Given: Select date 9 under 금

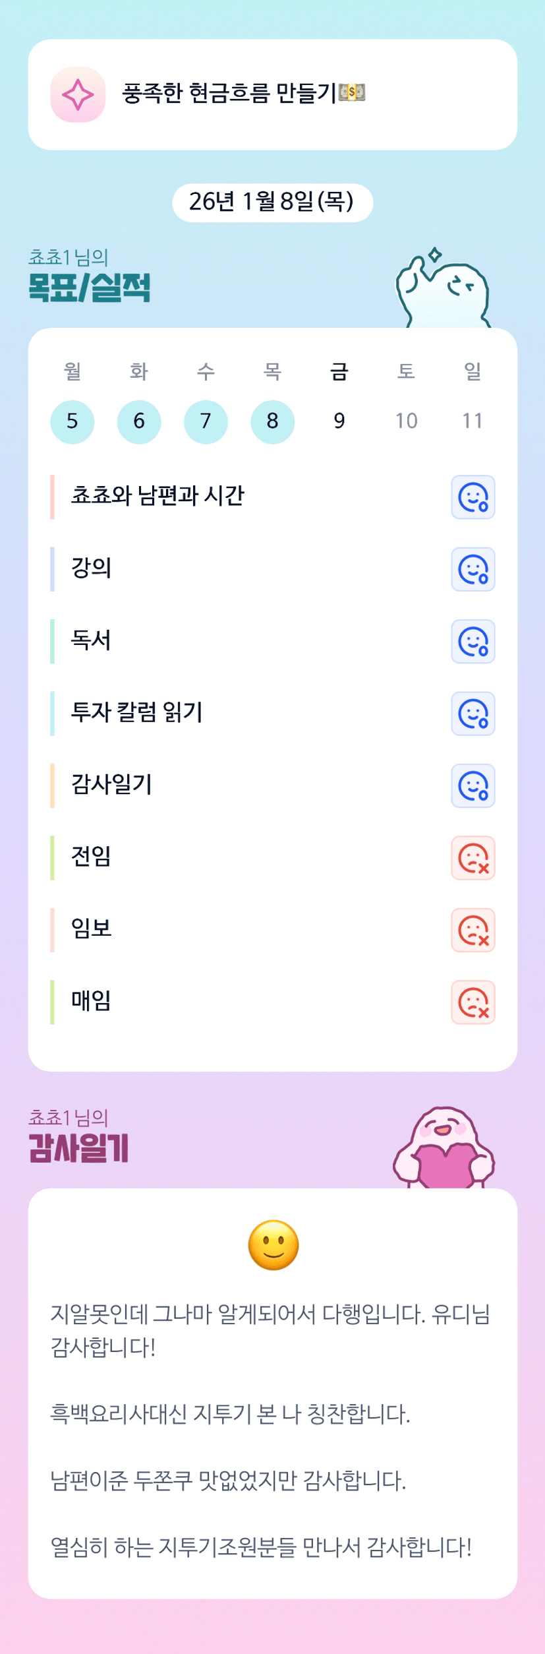Looking at the screenshot, I should (339, 421).
